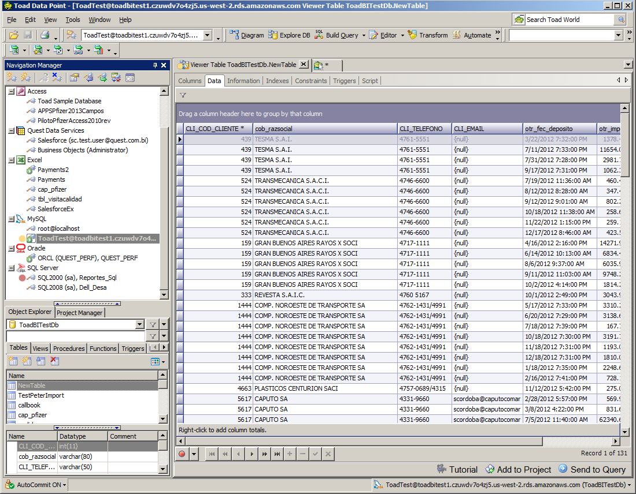636x494 pixels.
Task: Click the object filter funnel next to ToadBITestDb
Action: (153, 324)
